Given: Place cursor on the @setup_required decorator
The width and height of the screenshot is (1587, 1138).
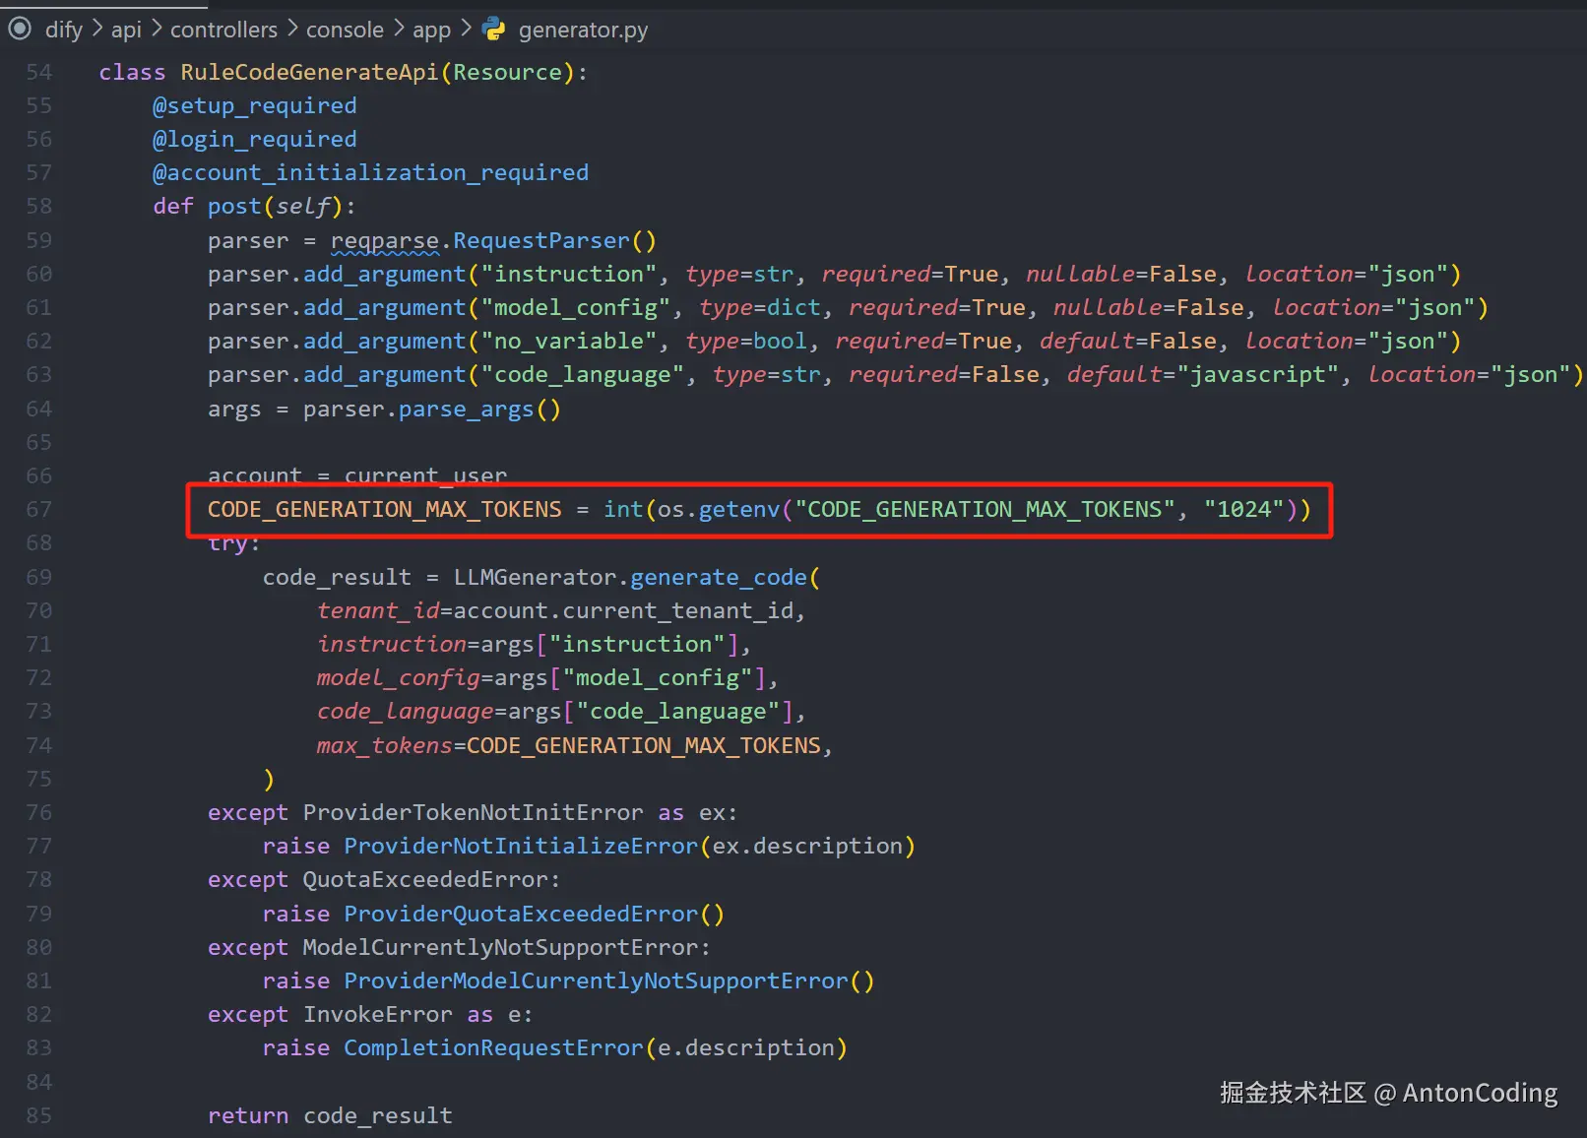Looking at the screenshot, I should (255, 105).
